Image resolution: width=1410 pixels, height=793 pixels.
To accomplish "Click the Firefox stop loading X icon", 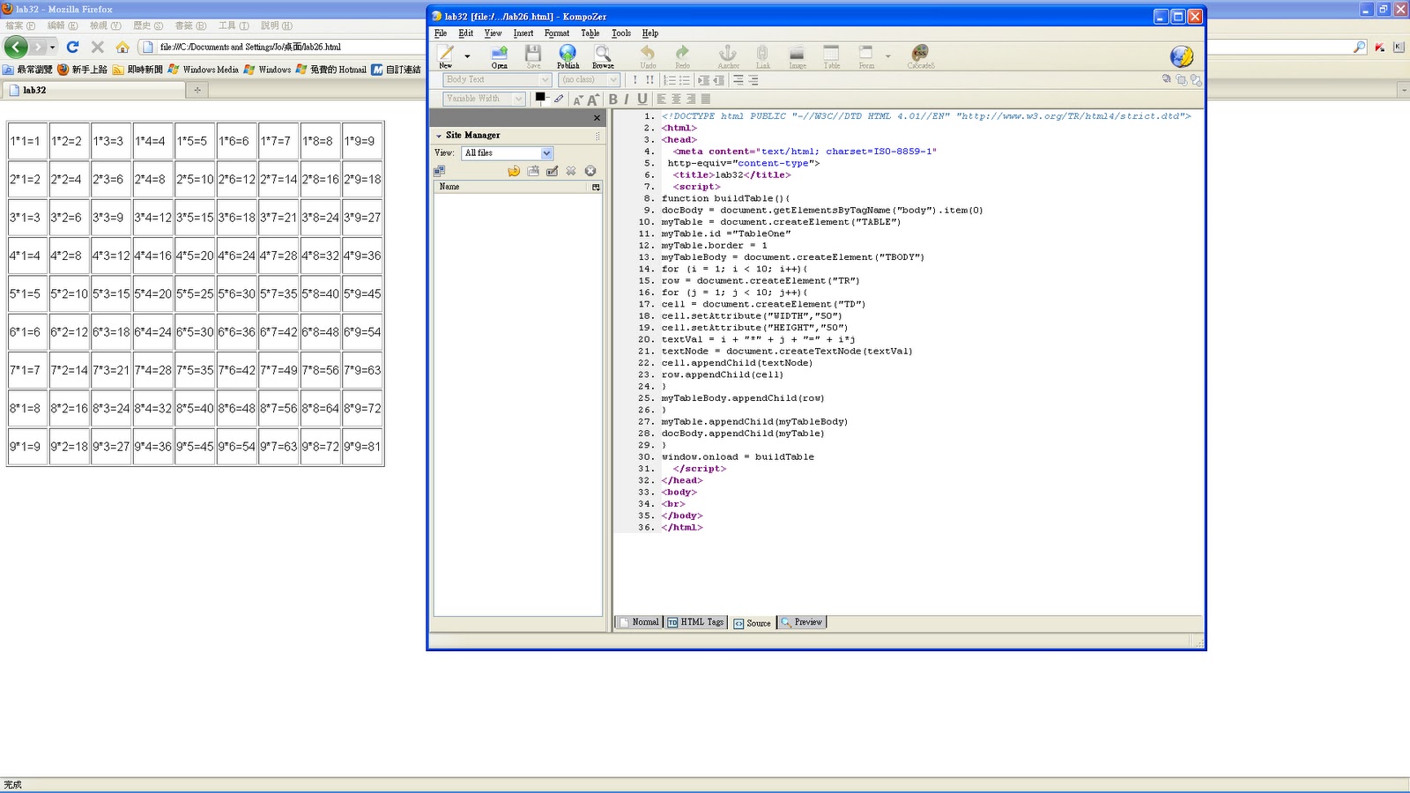I will (x=98, y=48).
